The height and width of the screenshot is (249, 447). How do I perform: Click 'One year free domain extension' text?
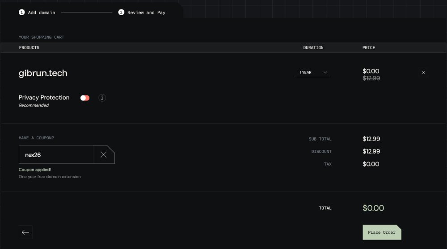click(x=50, y=177)
